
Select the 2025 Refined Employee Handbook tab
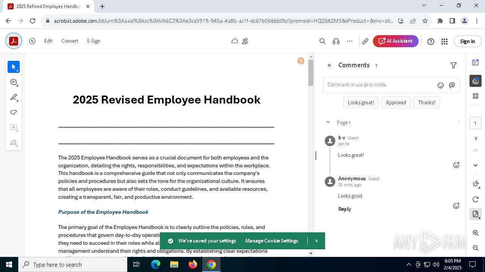48,6
